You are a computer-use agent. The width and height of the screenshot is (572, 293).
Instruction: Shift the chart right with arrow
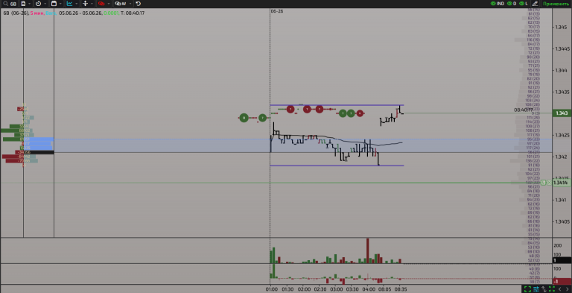(x=568, y=289)
